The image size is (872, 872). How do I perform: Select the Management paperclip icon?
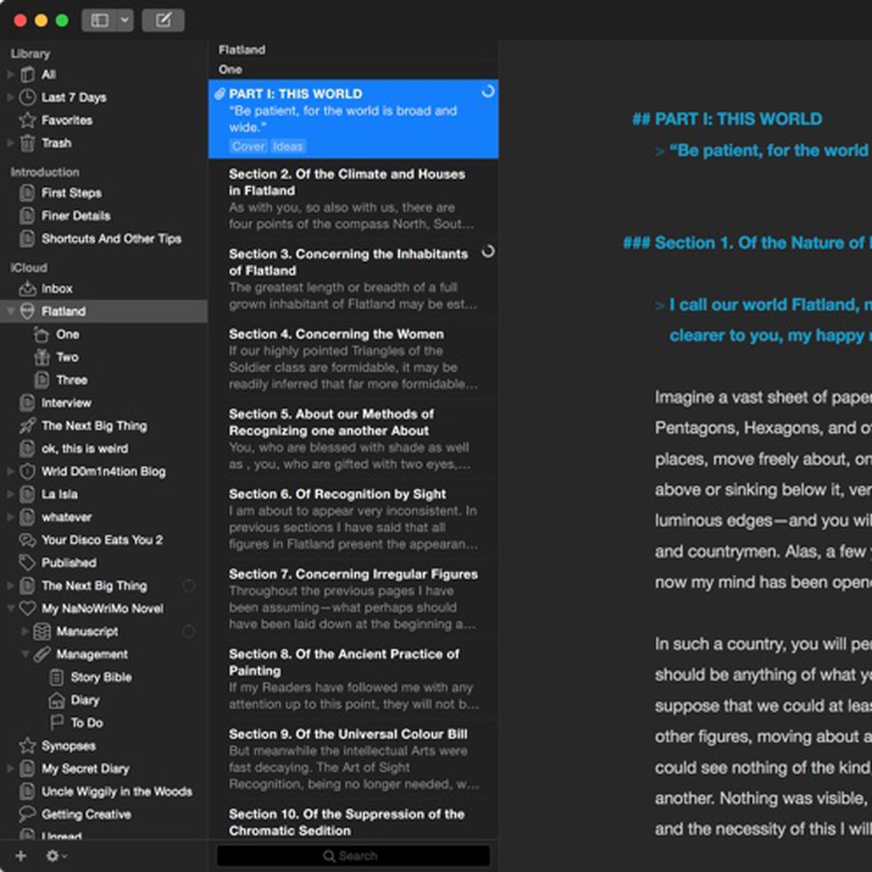click(42, 654)
